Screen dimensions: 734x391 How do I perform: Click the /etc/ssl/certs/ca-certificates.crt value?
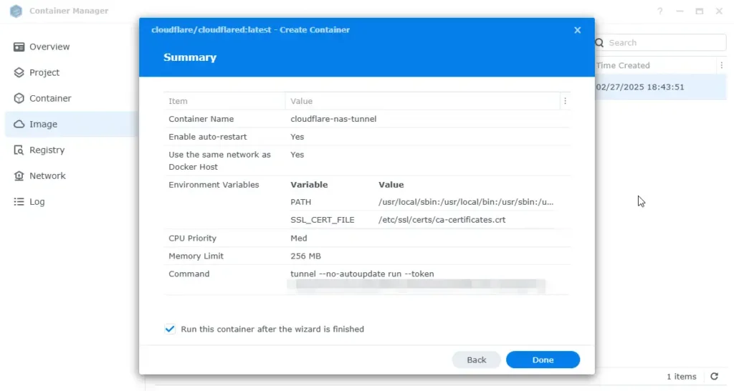pyautogui.click(x=442, y=220)
